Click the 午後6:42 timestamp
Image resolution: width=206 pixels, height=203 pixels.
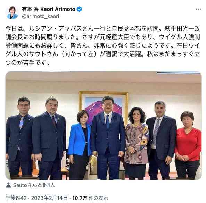coord(16,198)
